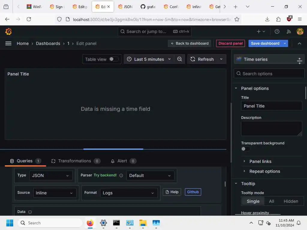The width and height of the screenshot is (307, 230).
Task: Click Windows Start button
Action: click(x=10, y=223)
